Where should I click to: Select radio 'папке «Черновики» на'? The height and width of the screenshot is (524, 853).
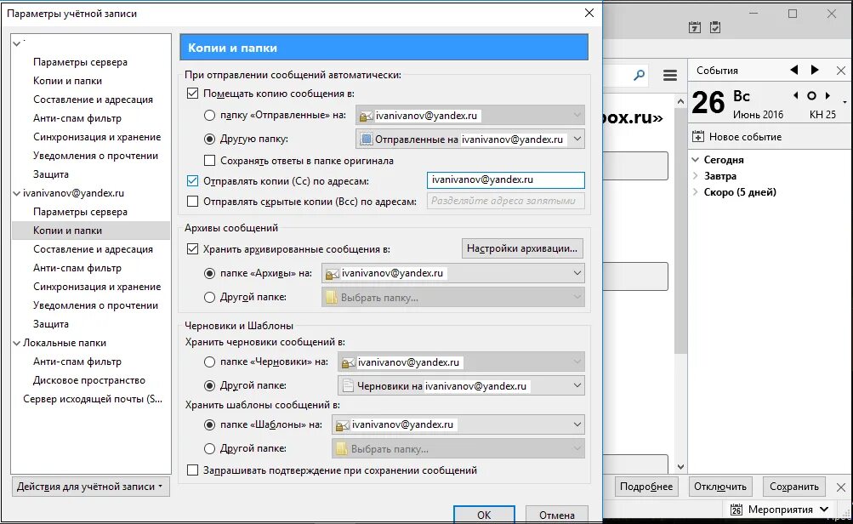click(x=209, y=362)
